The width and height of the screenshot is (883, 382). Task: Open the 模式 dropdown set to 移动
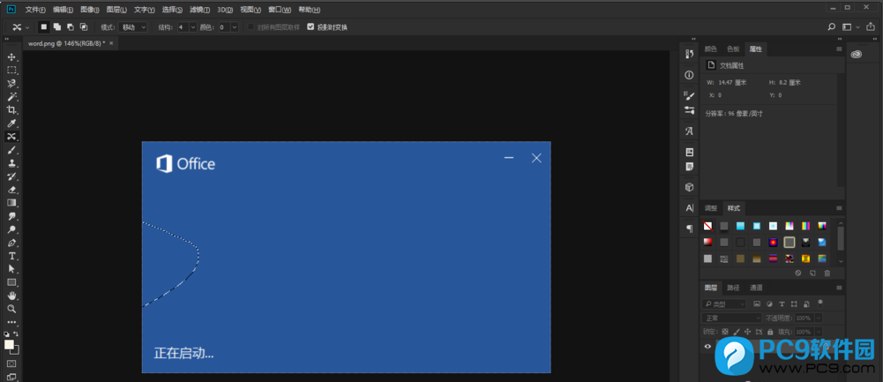pos(133,26)
